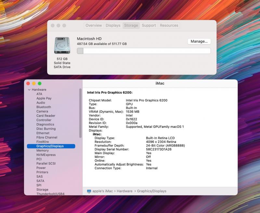The width and height of the screenshot is (260, 213).
Task: Click the Revision ID value 0x000a
Action: click(x=132, y=123)
